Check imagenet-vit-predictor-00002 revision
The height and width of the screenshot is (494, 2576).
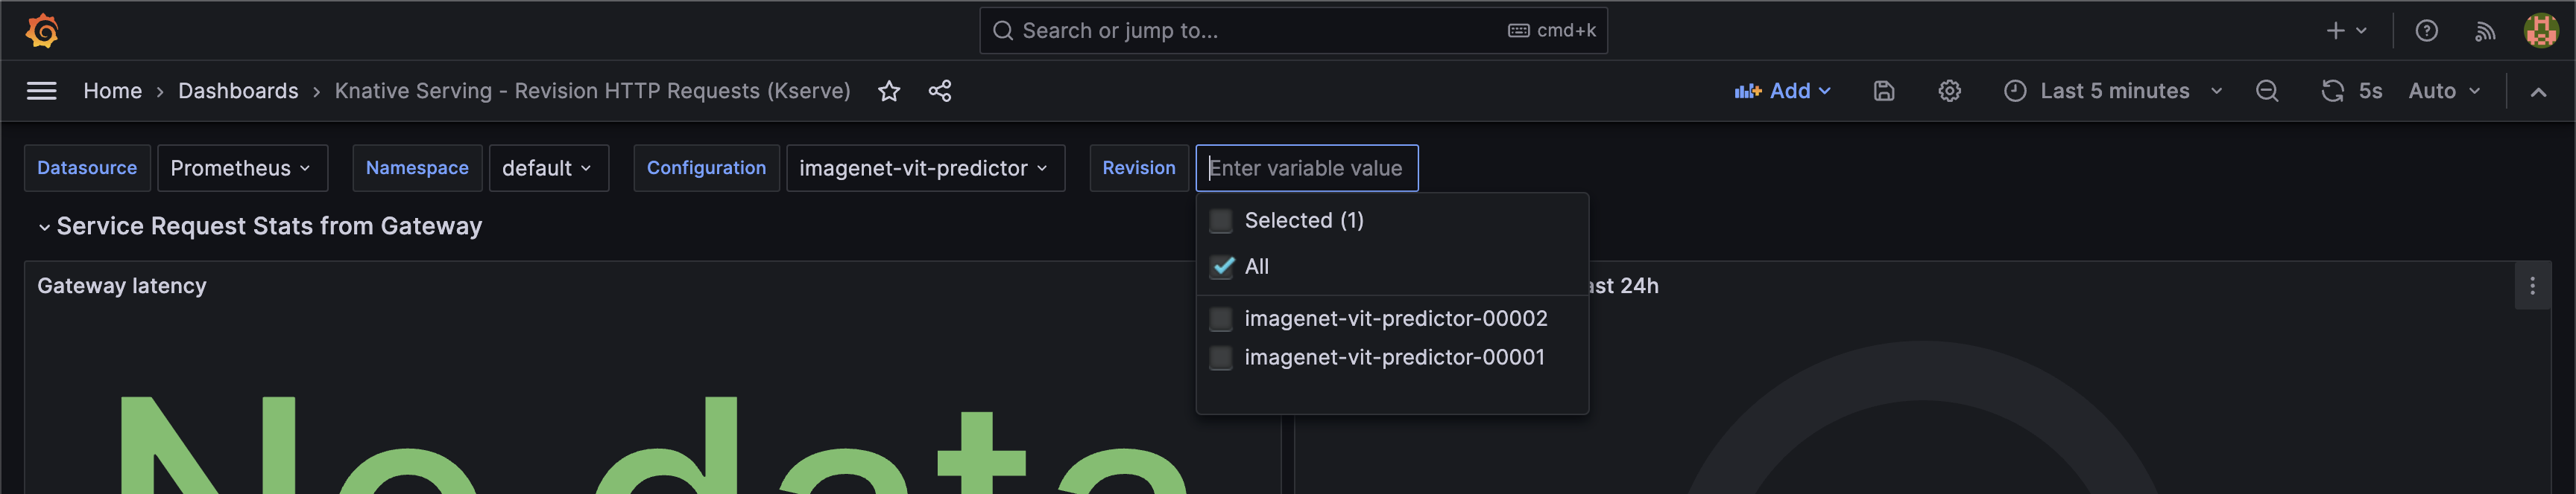1221,319
